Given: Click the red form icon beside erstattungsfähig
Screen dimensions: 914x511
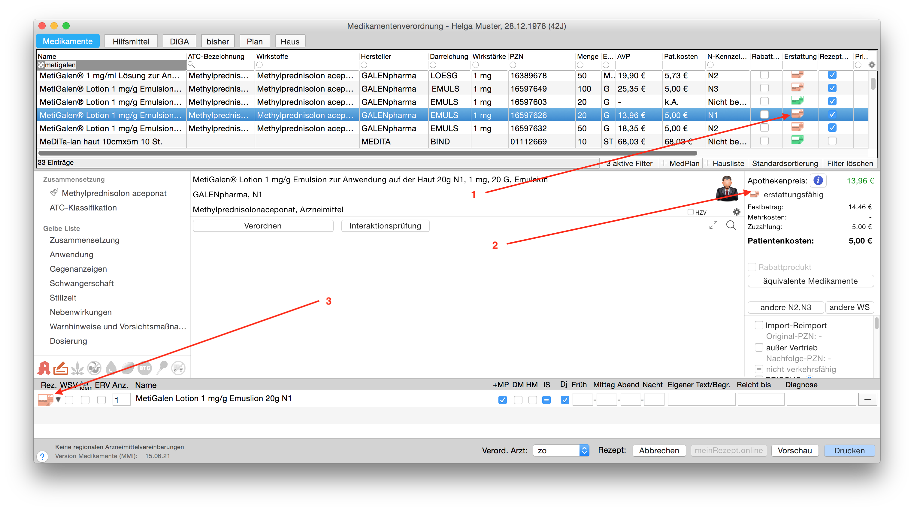Looking at the screenshot, I should point(754,195).
